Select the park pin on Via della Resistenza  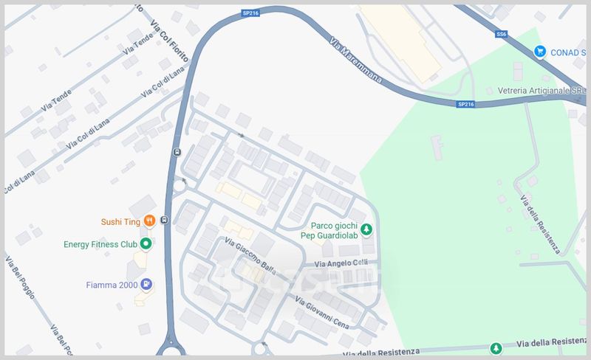[496, 348]
